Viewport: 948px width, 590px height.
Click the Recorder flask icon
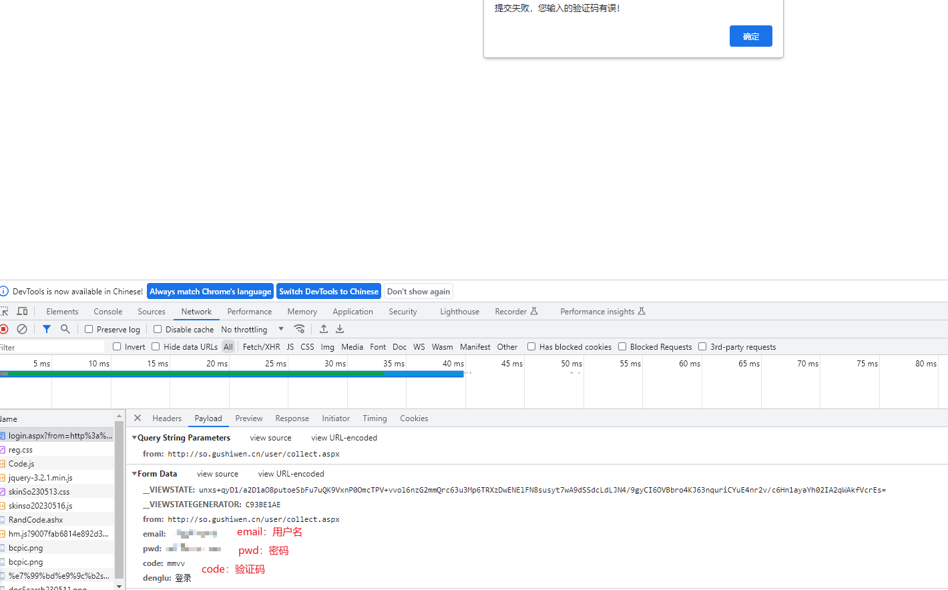point(534,311)
